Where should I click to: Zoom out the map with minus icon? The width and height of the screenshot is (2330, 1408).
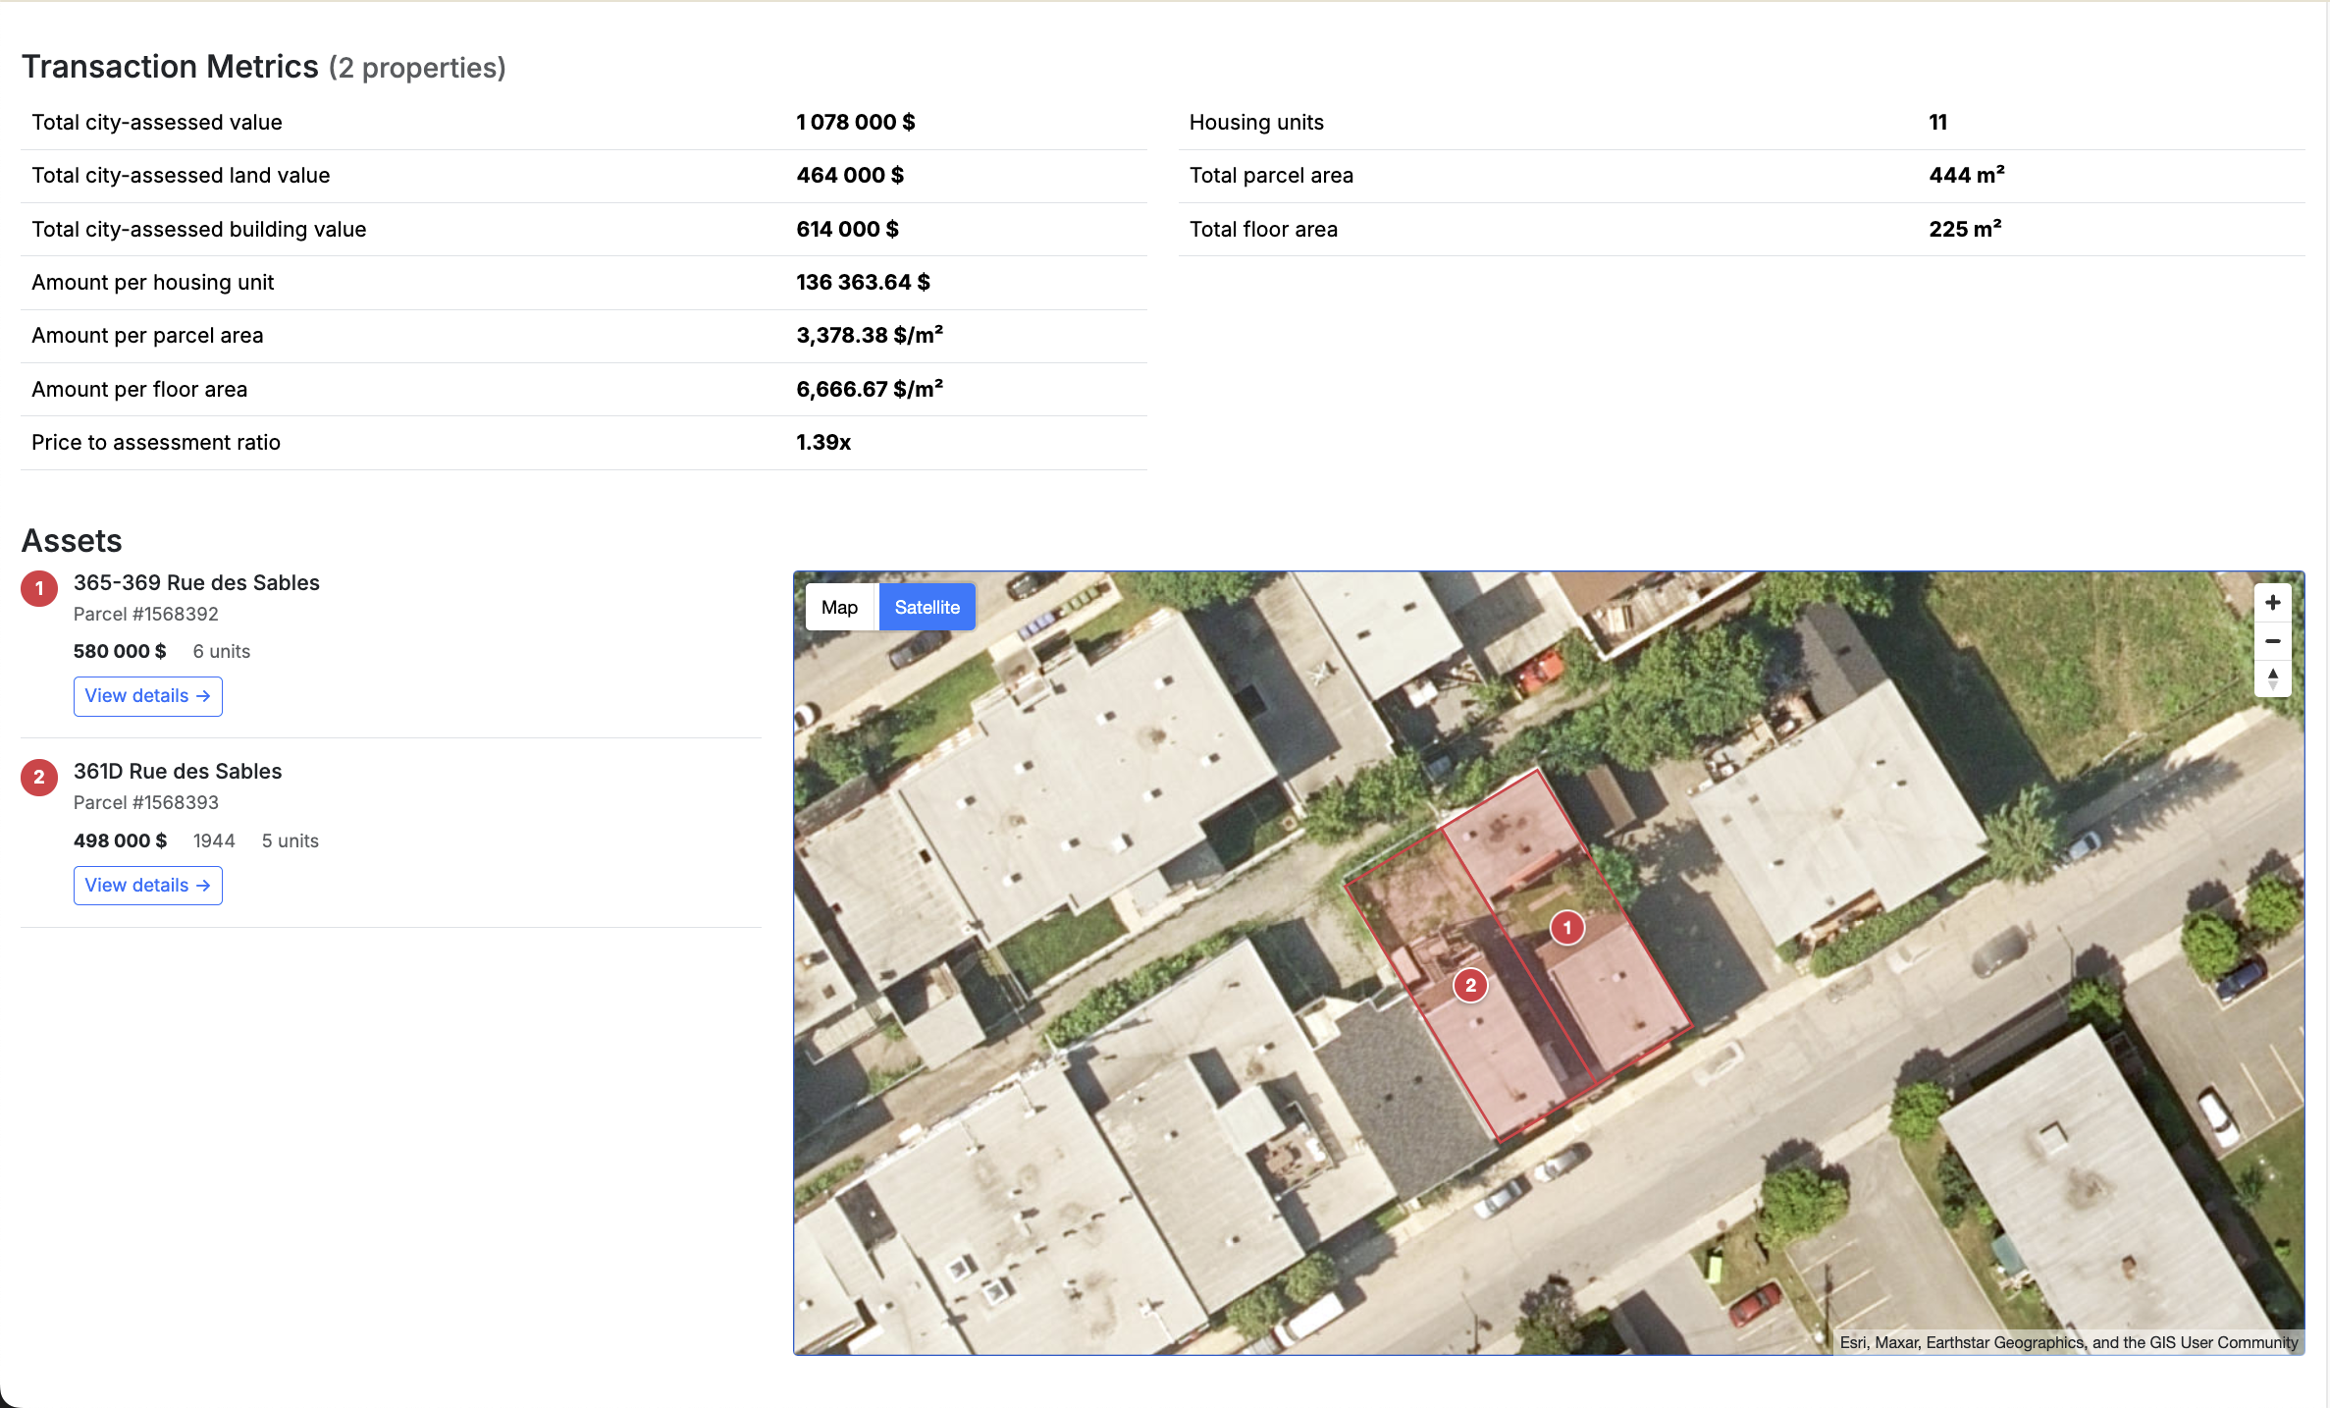click(x=2272, y=641)
